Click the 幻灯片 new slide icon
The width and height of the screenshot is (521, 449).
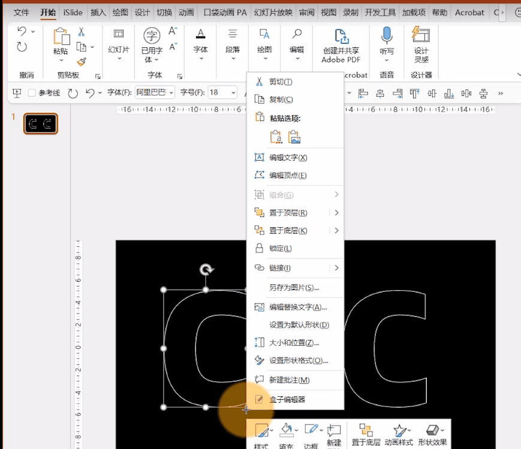click(x=119, y=34)
